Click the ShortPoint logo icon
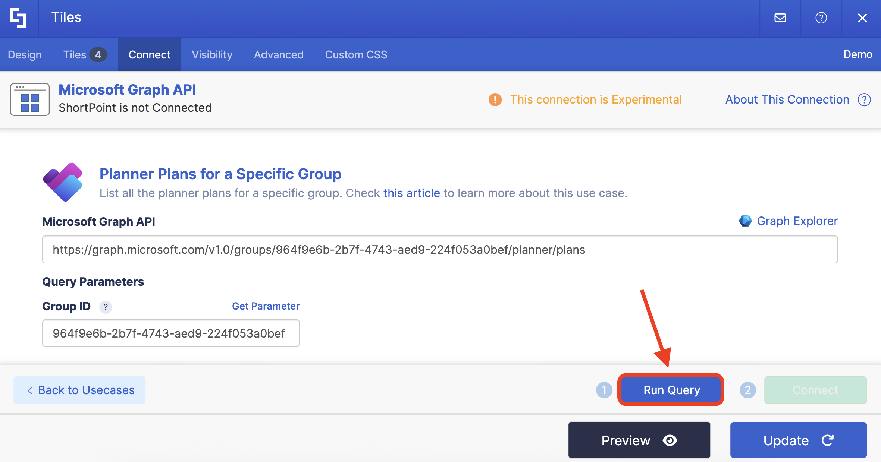 click(18, 18)
